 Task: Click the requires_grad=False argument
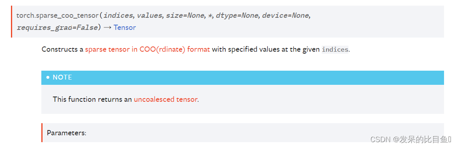(57, 28)
